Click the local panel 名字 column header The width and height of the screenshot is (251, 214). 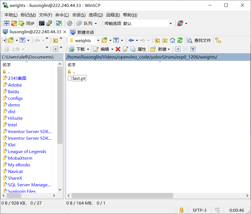27,65
